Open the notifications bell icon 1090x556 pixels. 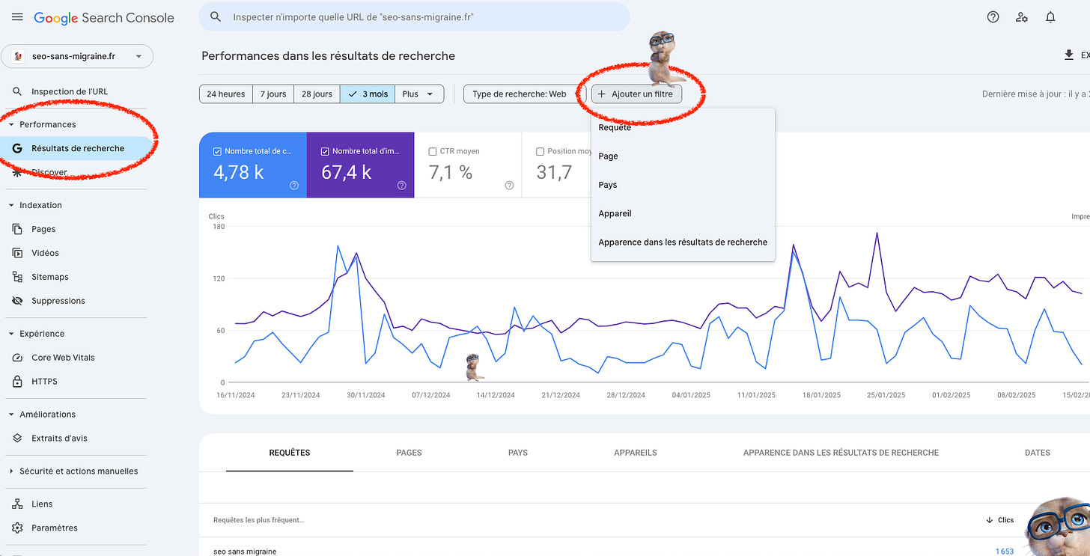[1051, 17]
